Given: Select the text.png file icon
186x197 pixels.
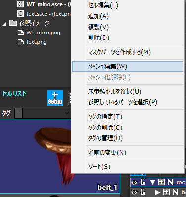Looking at the screenshot, I should tap(21, 42).
